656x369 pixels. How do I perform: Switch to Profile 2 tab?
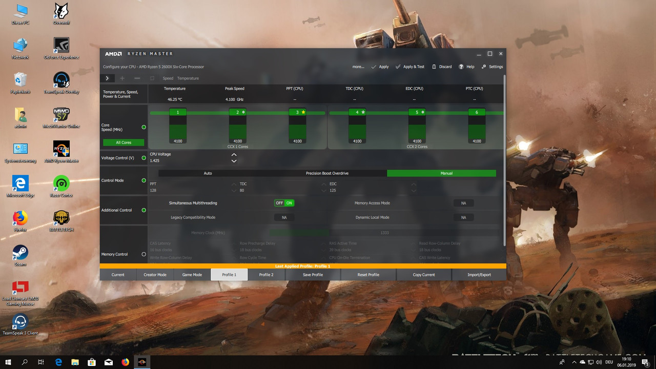coord(266,275)
